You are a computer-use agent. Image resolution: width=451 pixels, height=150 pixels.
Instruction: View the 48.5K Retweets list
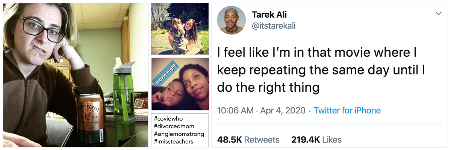click(248, 140)
